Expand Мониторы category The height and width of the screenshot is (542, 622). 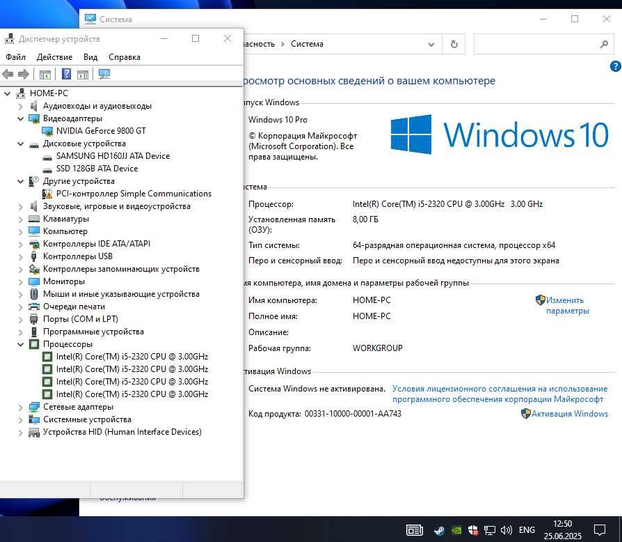pos(20,282)
